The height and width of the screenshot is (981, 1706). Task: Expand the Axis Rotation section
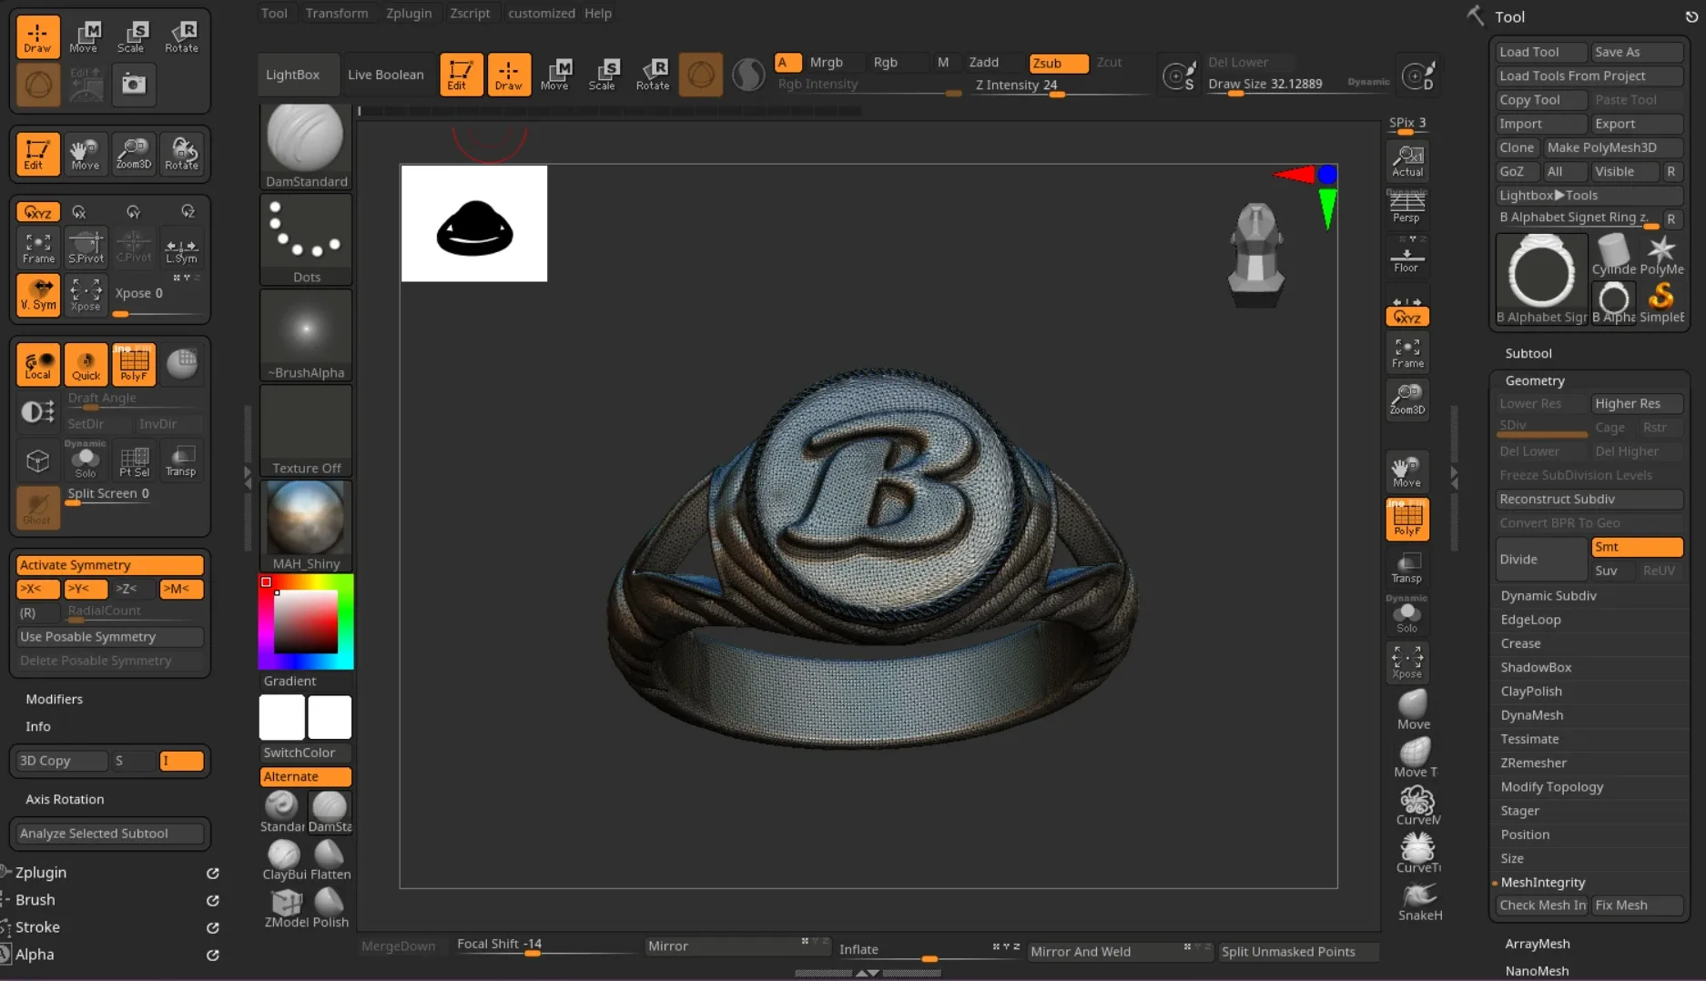pyautogui.click(x=65, y=799)
